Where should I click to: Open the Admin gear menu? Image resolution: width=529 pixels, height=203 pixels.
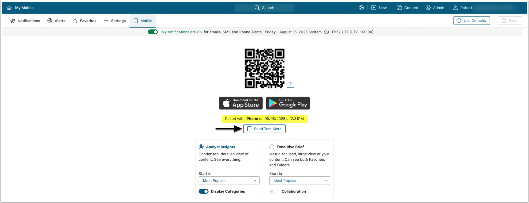click(x=435, y=8)
